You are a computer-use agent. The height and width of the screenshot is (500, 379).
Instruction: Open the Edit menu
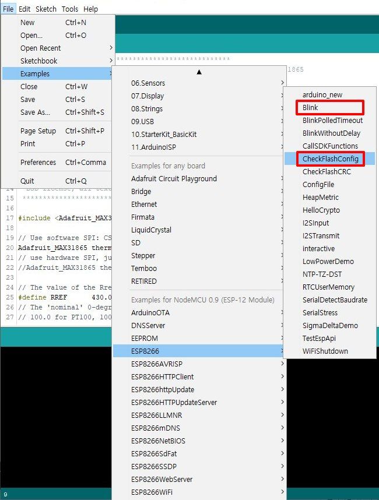[24, 9]
